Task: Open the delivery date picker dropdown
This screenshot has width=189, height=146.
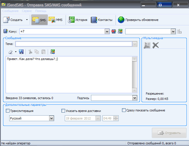Action: pos(98,118)
